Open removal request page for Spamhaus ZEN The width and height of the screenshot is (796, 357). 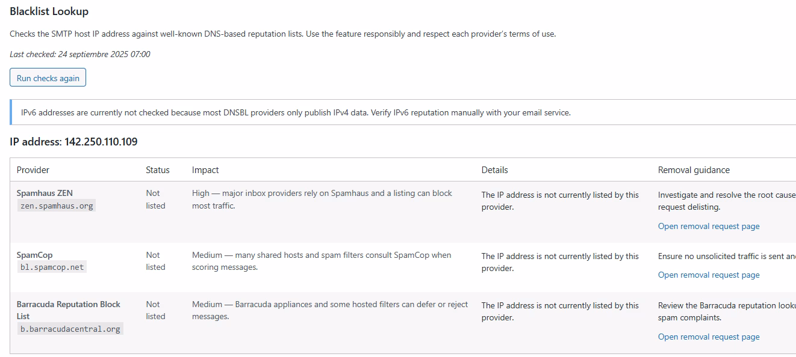pos(708,227)
